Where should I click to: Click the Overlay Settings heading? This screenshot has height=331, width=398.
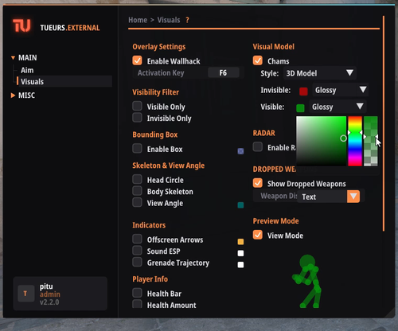pyautogui.click(x=159, y=47)
